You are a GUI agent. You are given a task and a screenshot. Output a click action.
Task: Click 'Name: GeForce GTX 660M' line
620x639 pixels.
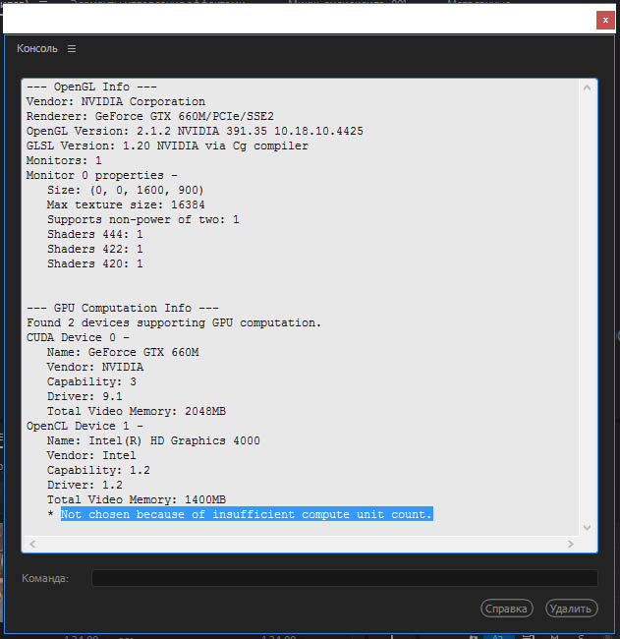[x=123, y=352]
